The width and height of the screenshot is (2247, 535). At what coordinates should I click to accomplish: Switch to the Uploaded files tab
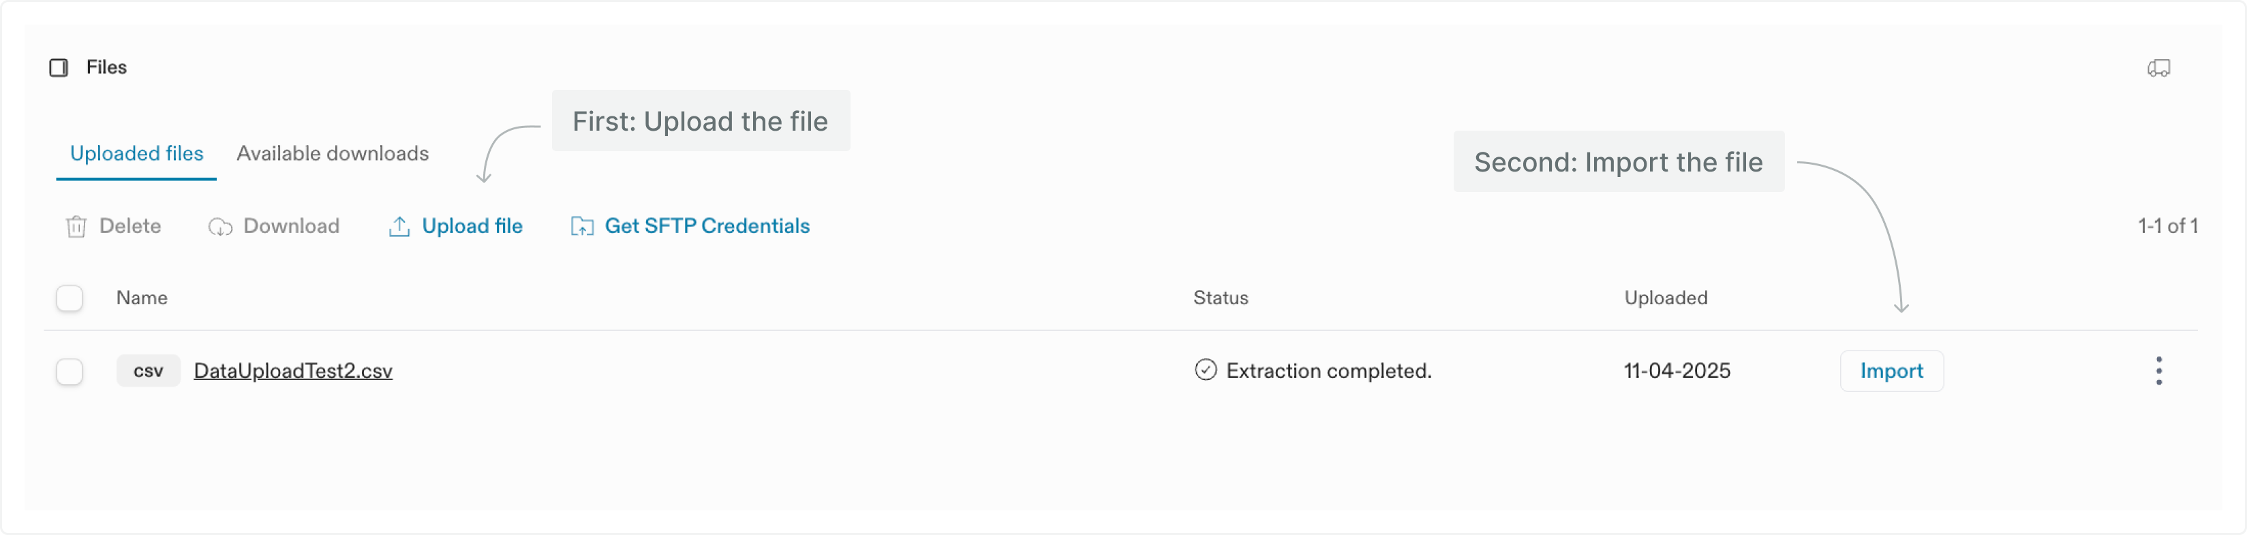click(x=136, y=155)
